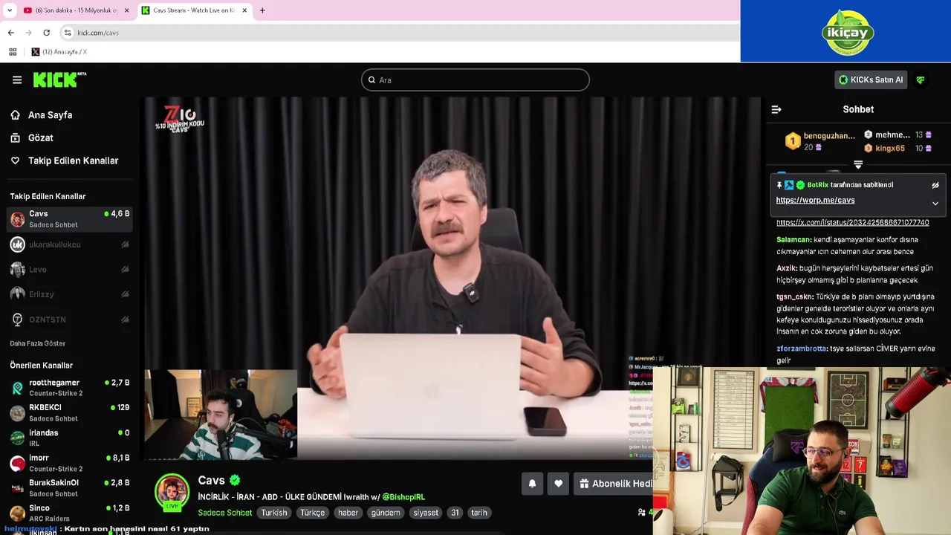Click Abonelik Hediye button
This screenshot has width=951, height=535.
click(614, 484)
